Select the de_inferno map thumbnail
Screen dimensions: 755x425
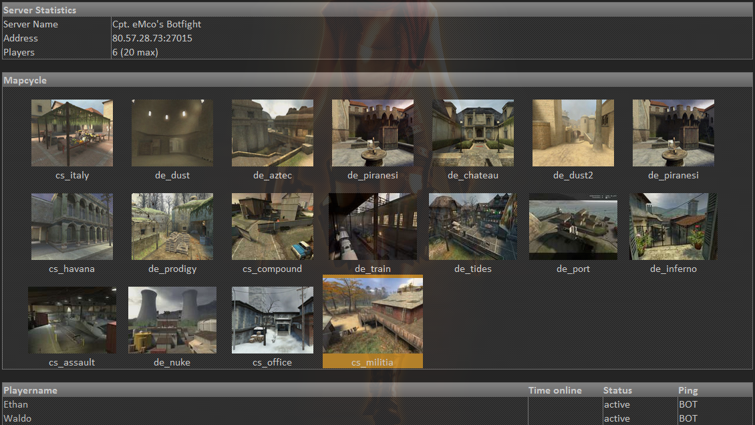(x=673, y=227)
